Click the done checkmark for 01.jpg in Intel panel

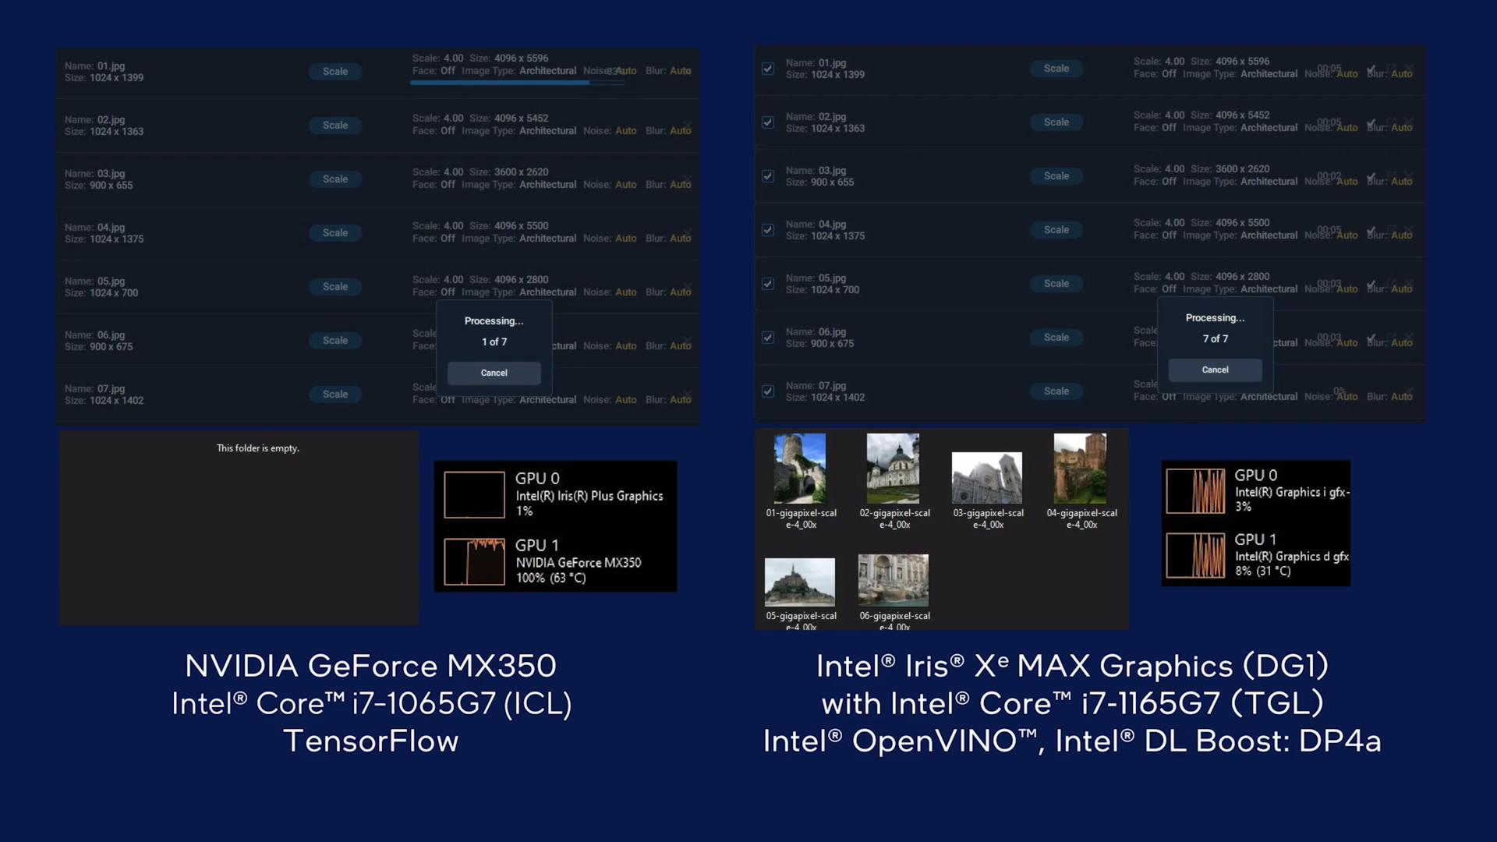(1371, 69)
